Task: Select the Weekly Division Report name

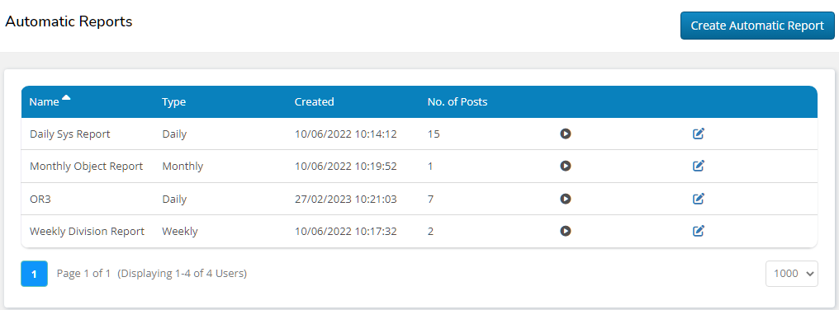Action: click(x=87, y=232)
